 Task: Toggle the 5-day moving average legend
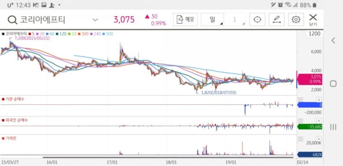(x=31, y=34)
